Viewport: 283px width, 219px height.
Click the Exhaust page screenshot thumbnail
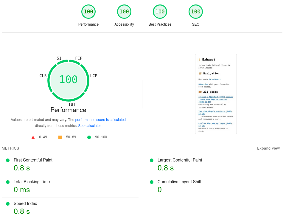[x=216, y=94]
